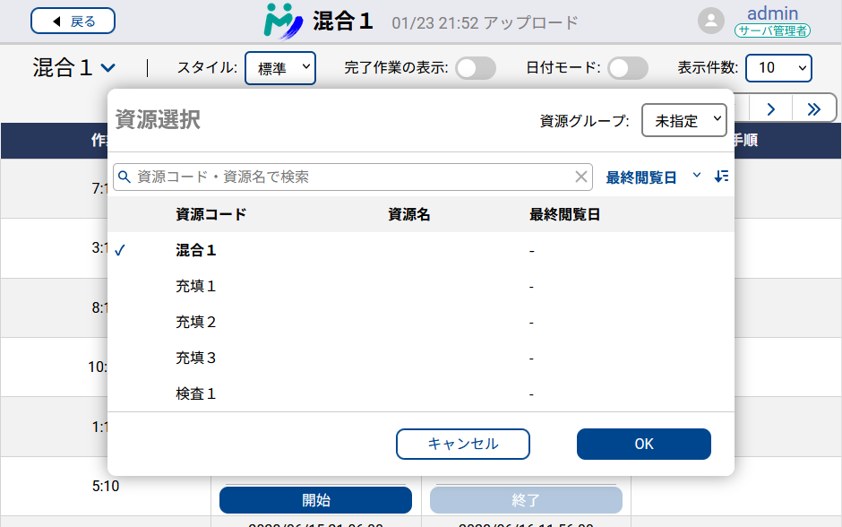Click キャンセル to dismiss the dialog
Screen dimensions: 842x527
pyautogui.click(x=462, y=444)
